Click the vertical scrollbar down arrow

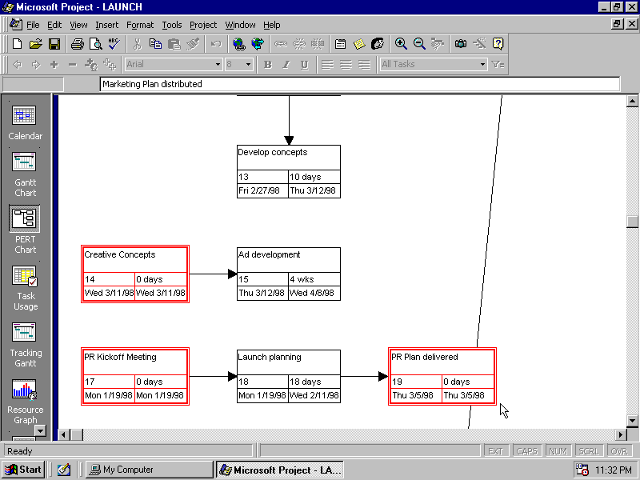(632, 421)
